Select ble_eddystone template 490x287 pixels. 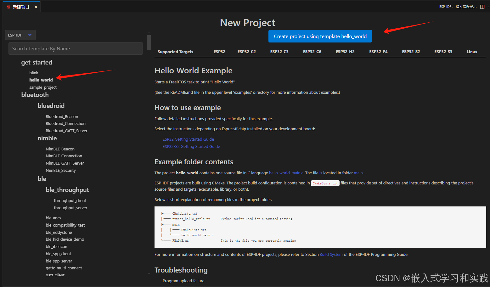click(59, 232)
